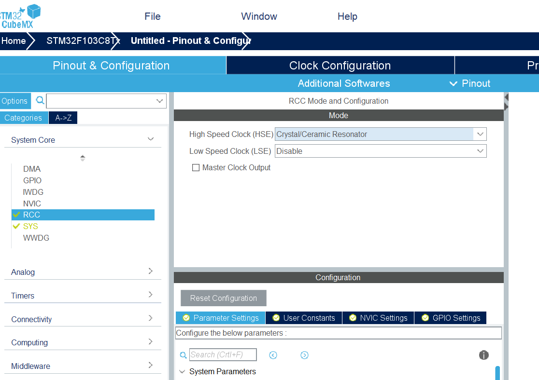The width and height of the screenshot is (539, 380).
Task: Expand the Middleware category
Action: (x=151, y=365)
